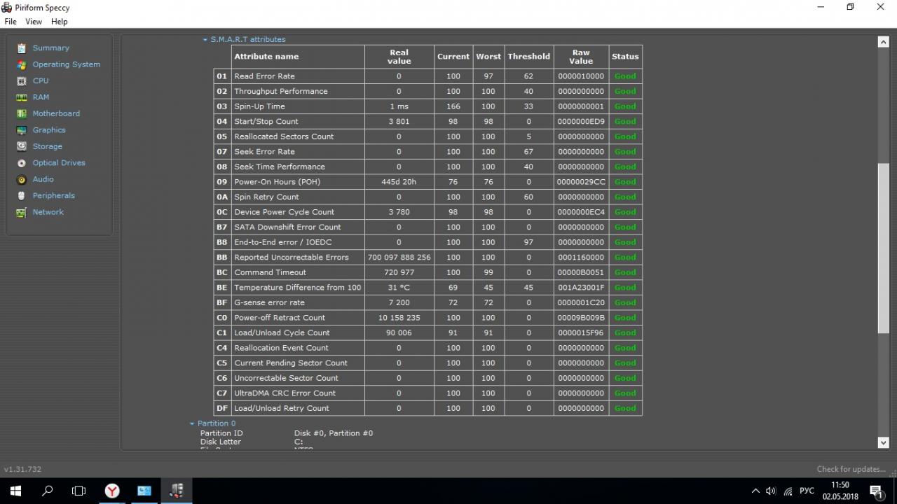Open the Yandex Browser taskbar icon
Image resolution: width=897 pixels, height=504 pixels.
point(111,491)
